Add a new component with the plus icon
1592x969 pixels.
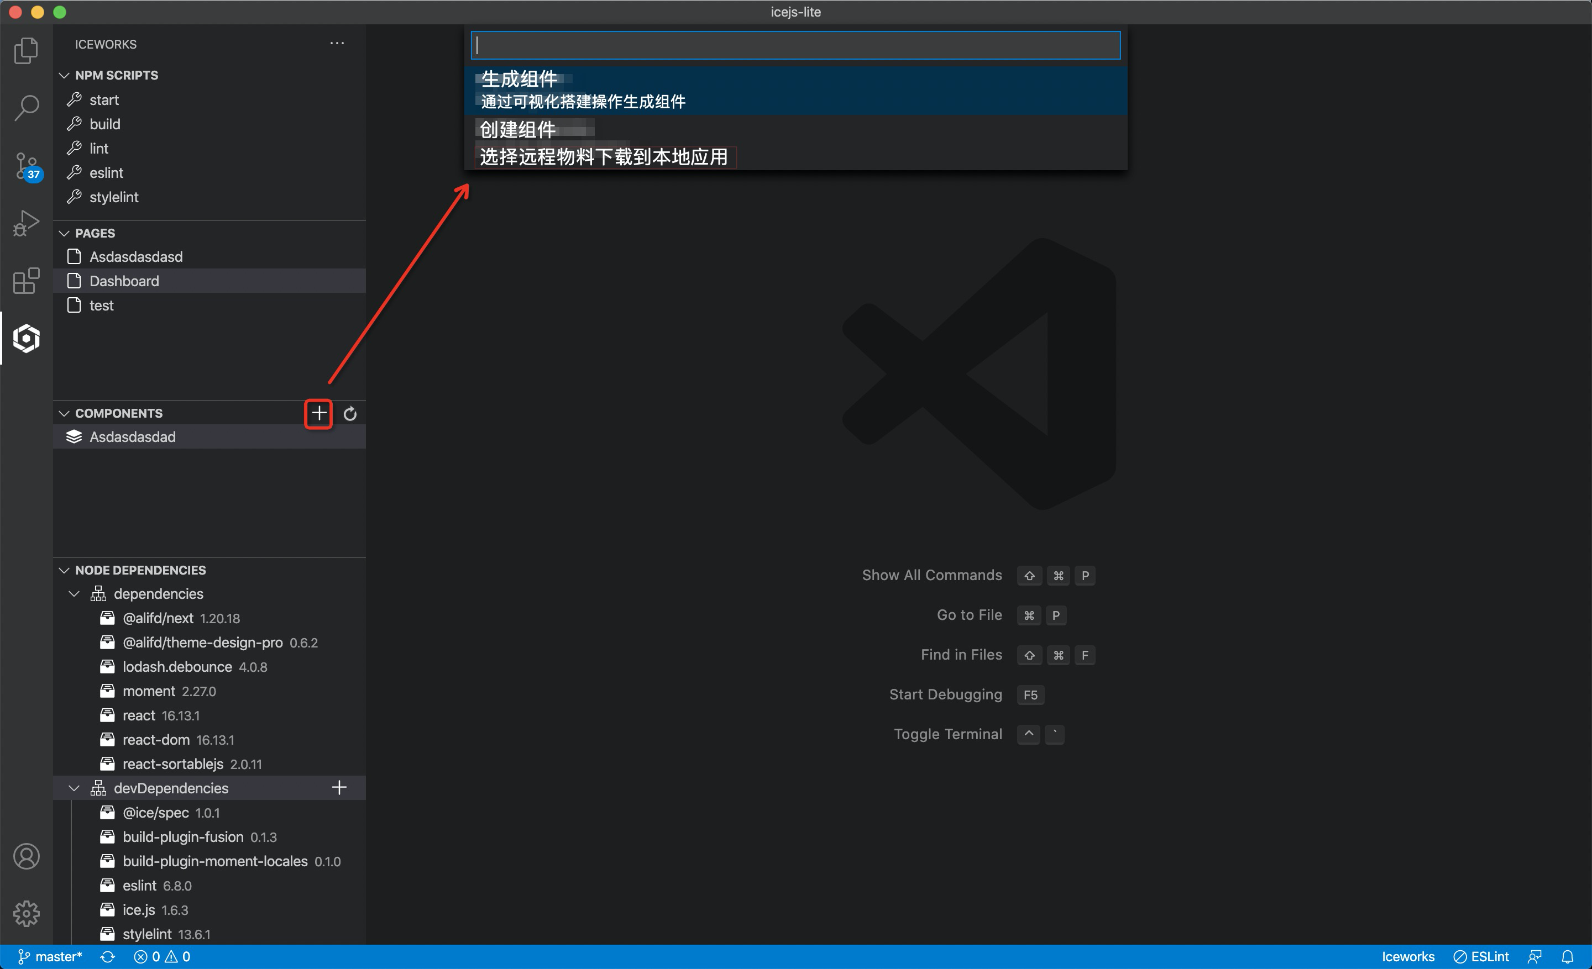click(x=317, y=414)
